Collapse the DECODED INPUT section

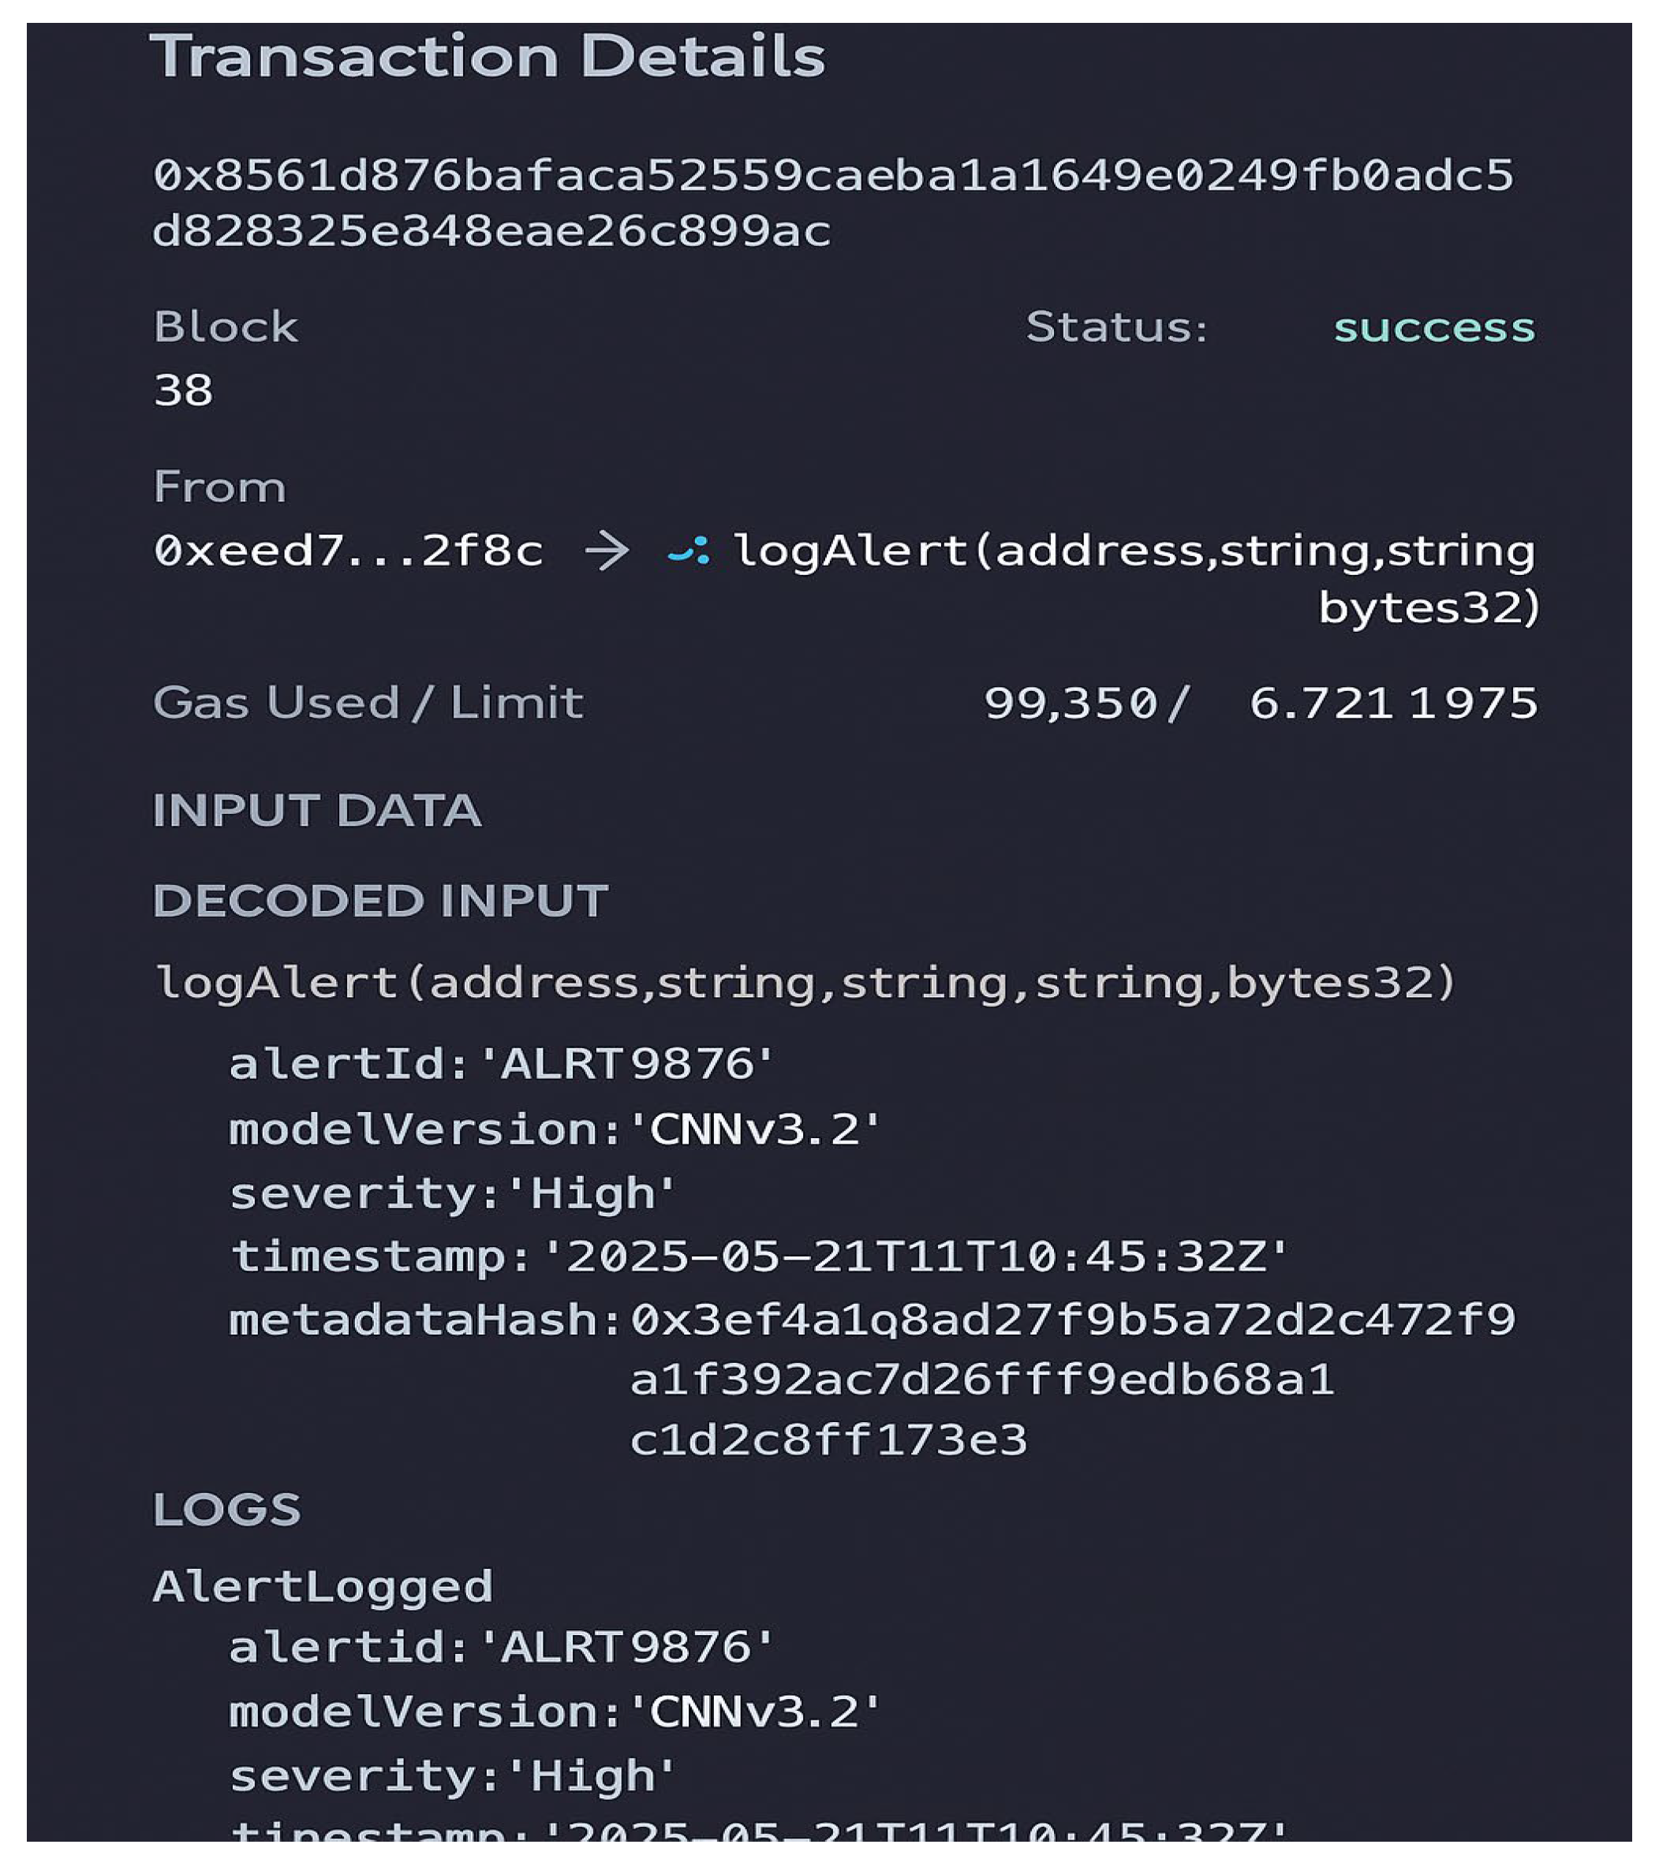click(380, 901)
